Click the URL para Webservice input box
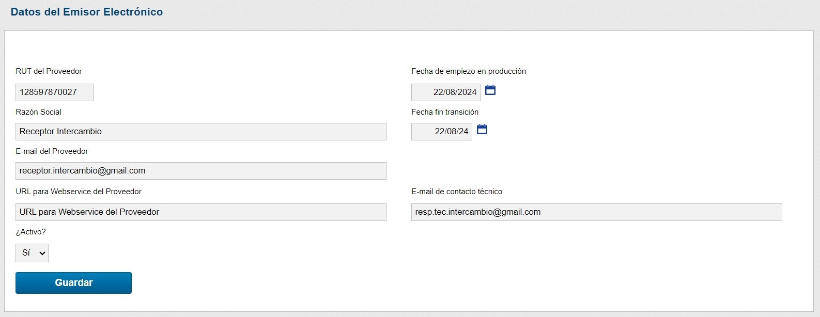 tap(200, 212)
